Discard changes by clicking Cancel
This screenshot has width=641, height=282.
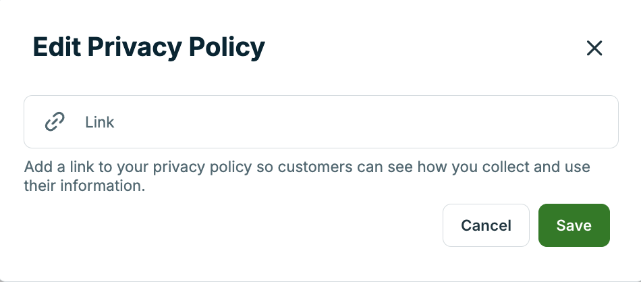click(x=486, y=225)
